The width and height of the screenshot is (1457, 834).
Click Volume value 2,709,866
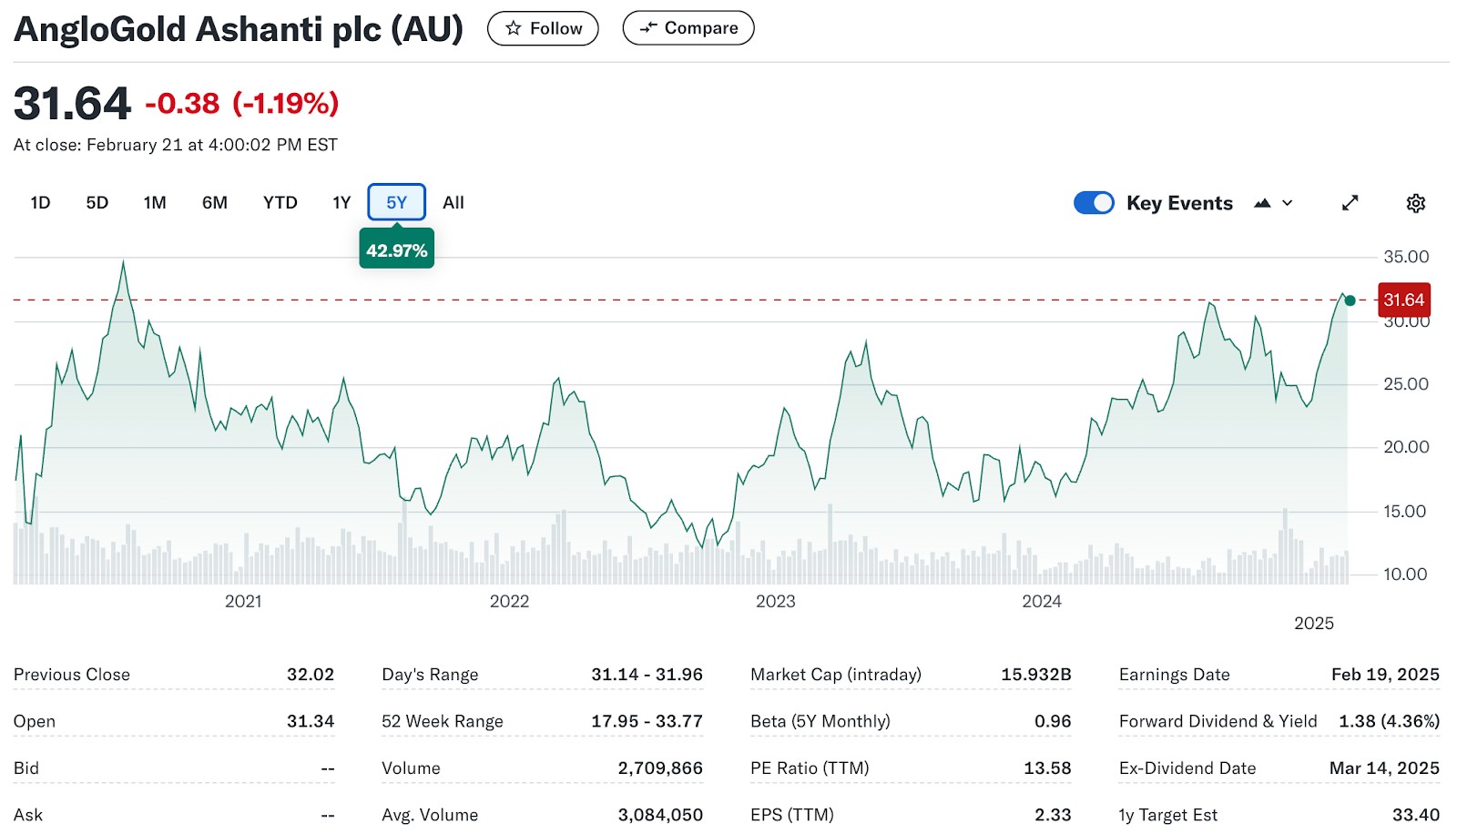point(660,768)
